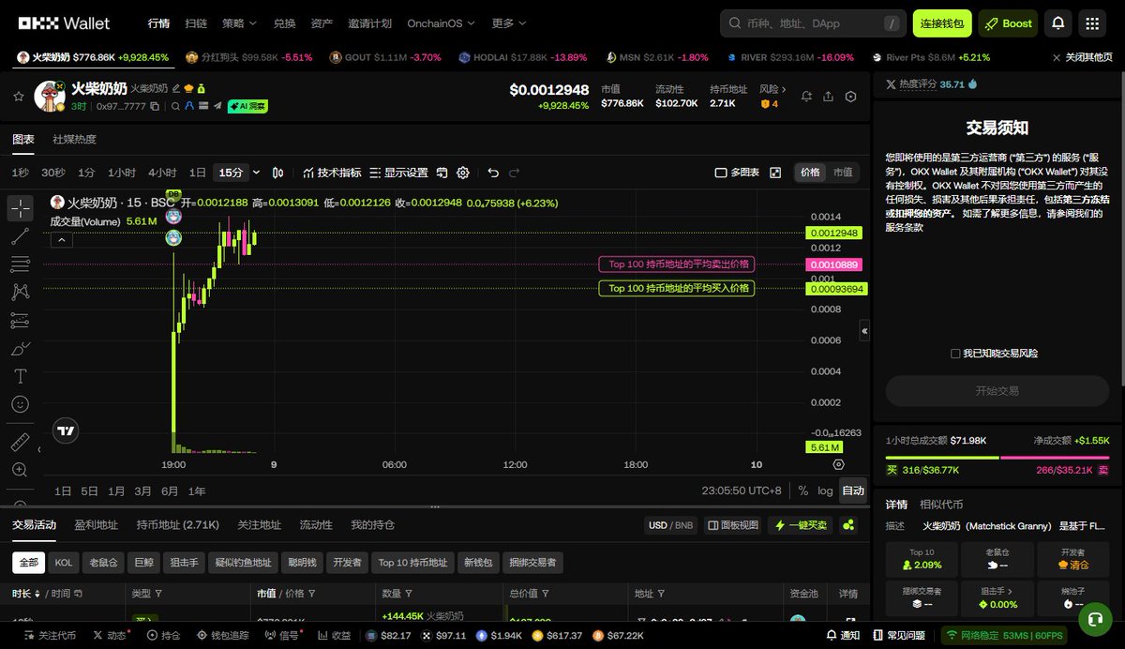Expand the 15分 timeframe dropdown
The width and height of the screenshot is (1125, 649).
coord(256,173)
